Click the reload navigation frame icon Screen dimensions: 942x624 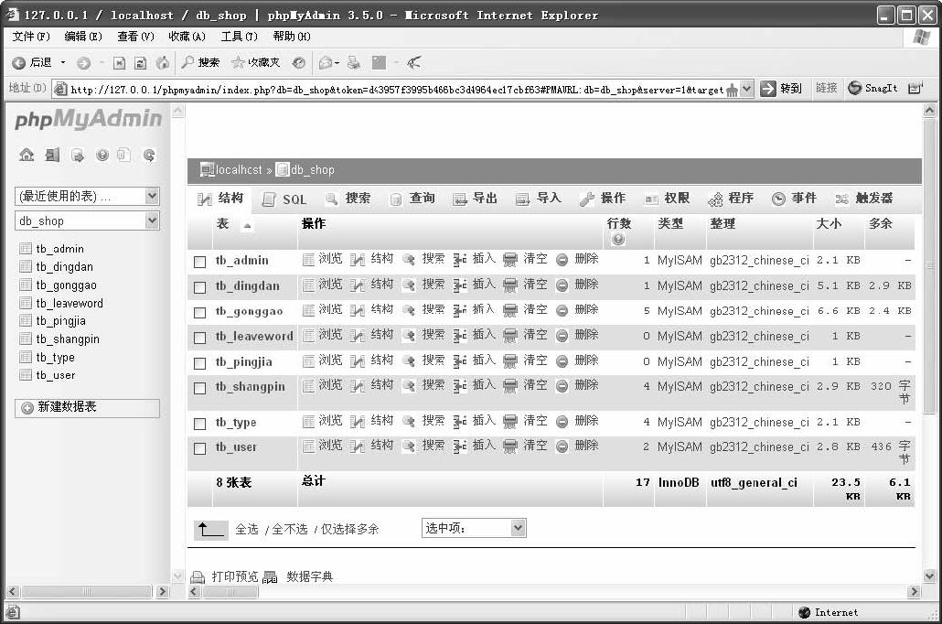(x=149, y=156)
